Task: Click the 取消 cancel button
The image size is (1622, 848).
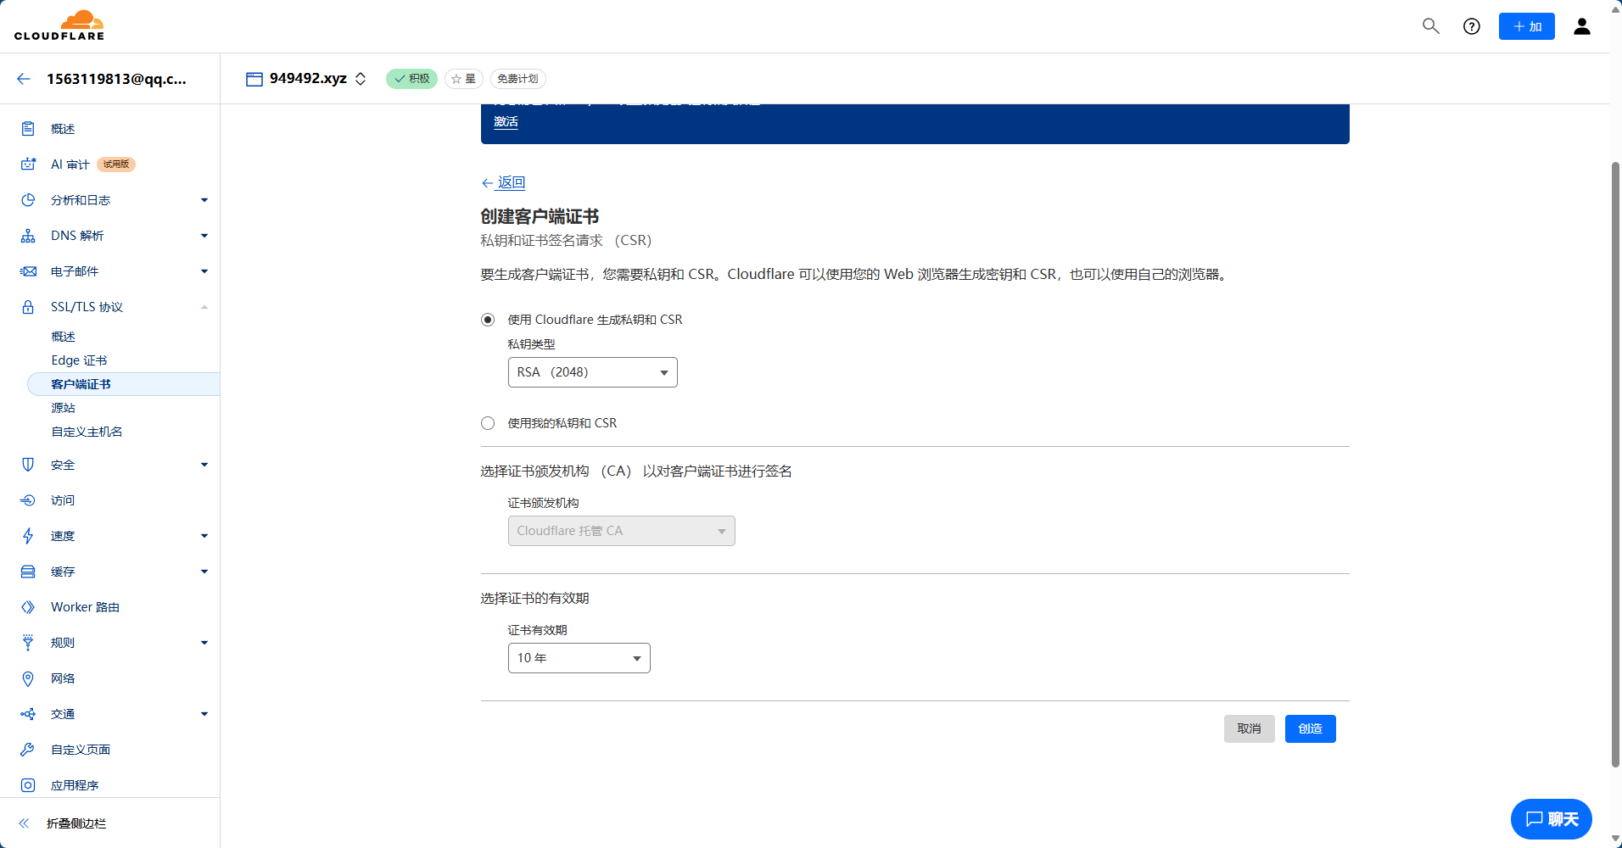Action: (1249, 728)
